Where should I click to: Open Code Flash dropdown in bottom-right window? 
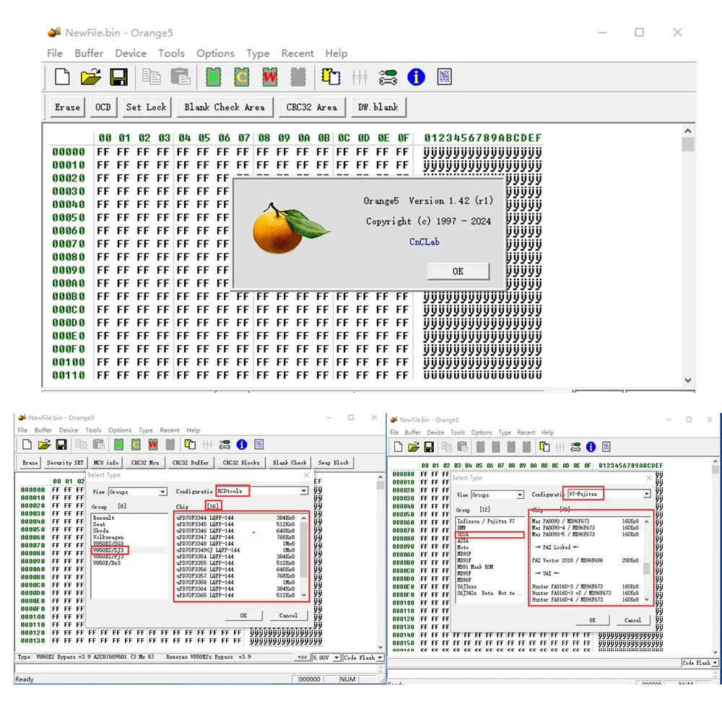tap(715, 663)
